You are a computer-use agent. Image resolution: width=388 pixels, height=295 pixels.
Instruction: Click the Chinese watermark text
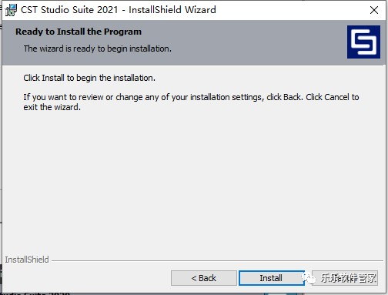pos(349,278)
